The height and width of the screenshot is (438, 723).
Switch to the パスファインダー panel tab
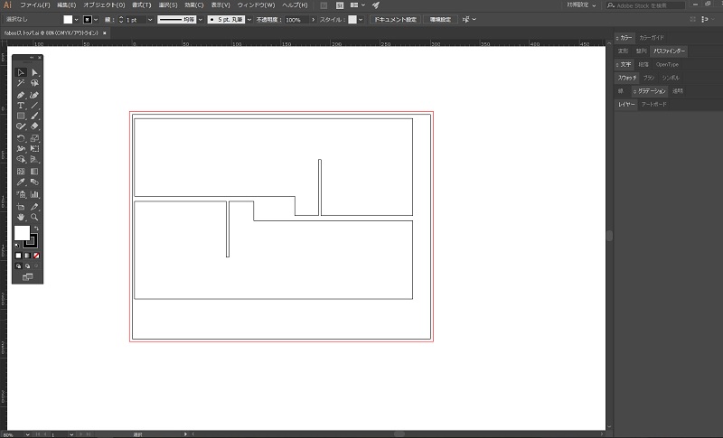(x=669, y=51)
